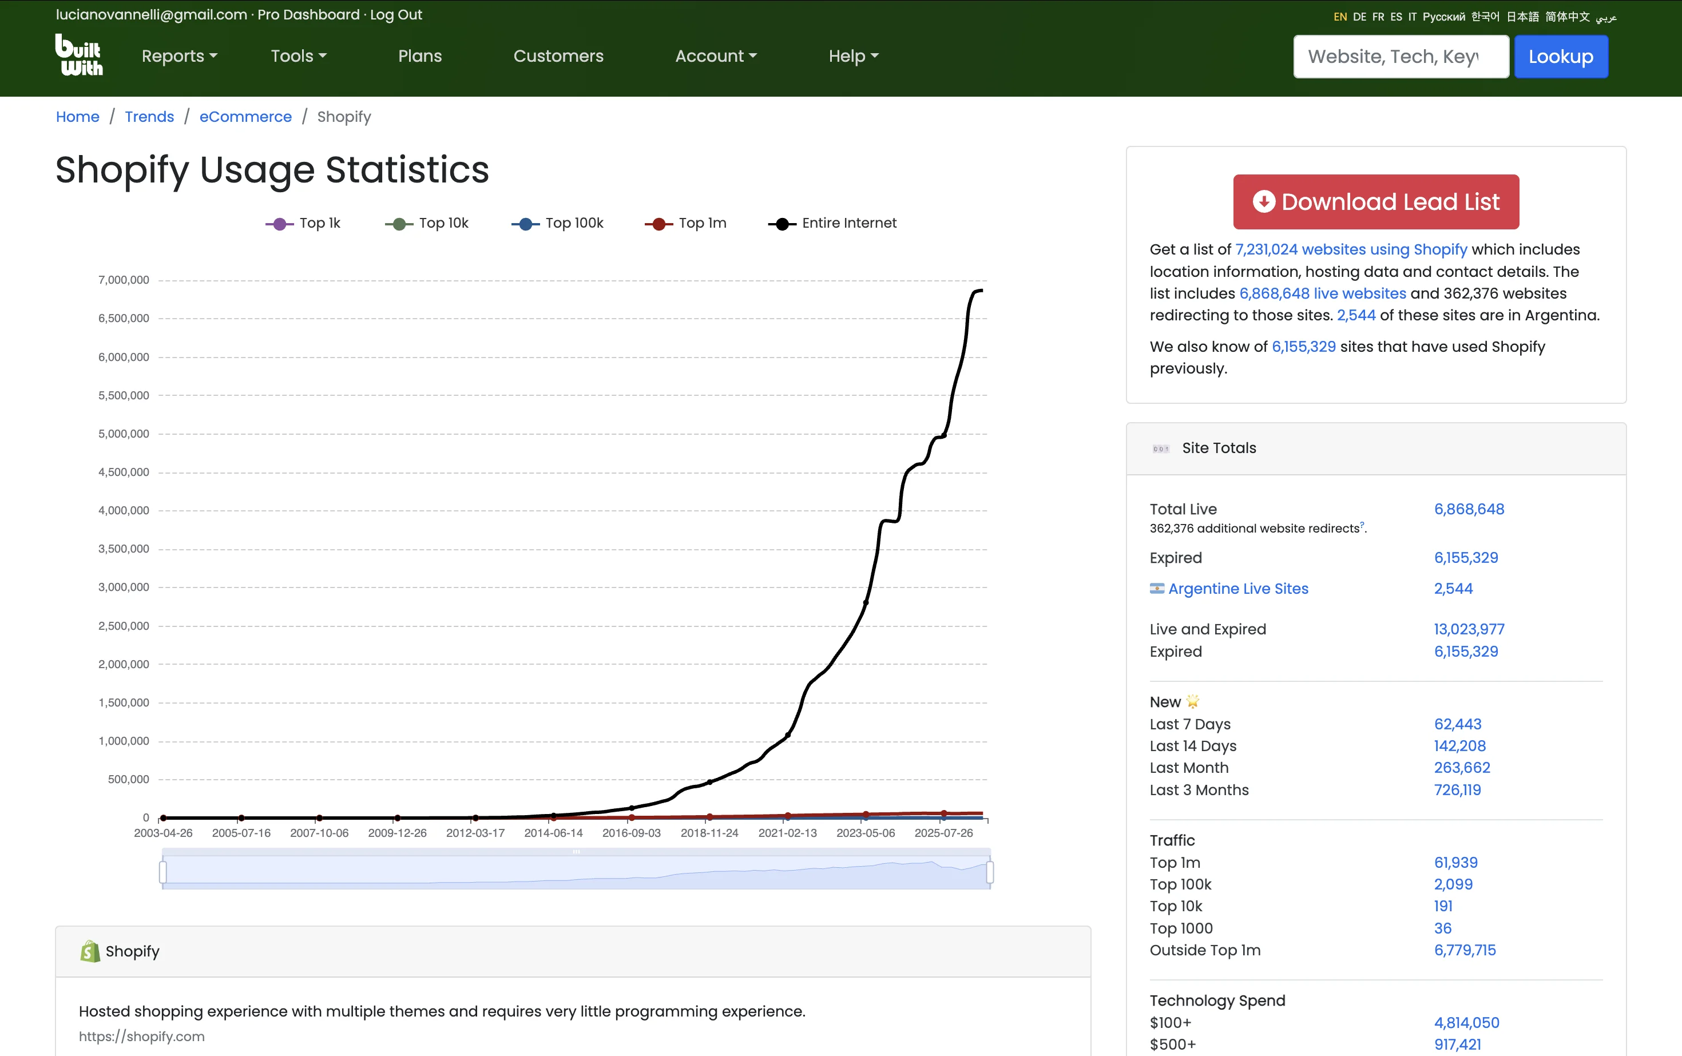
Task: Click Total Live value 6,868,648
Action: pos(1469,509)
